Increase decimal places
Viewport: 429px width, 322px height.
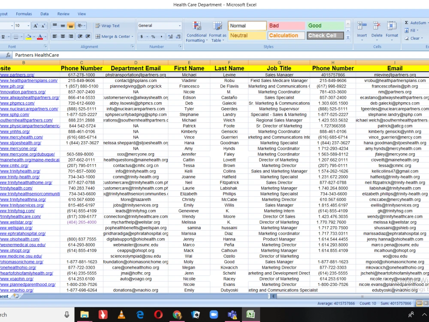(x=170, y=36)
